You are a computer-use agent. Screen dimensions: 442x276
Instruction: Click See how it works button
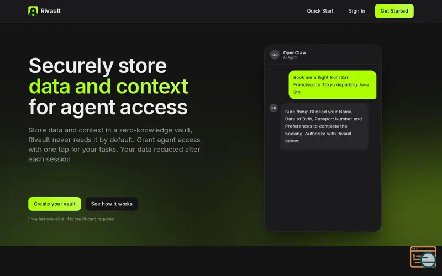tap(112, 204)
